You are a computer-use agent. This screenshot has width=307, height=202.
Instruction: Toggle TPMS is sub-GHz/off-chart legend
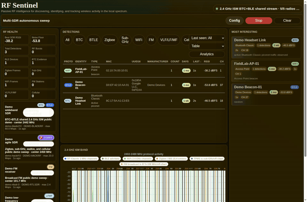click(x=207, y=159)
